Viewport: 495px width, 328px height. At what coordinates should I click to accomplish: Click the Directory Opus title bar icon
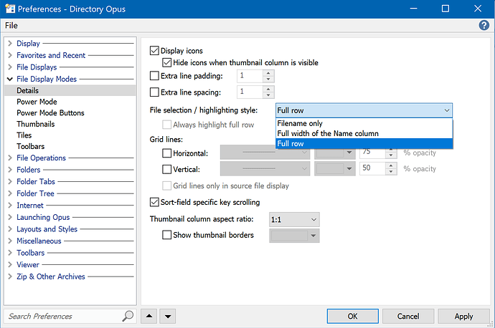9,9
